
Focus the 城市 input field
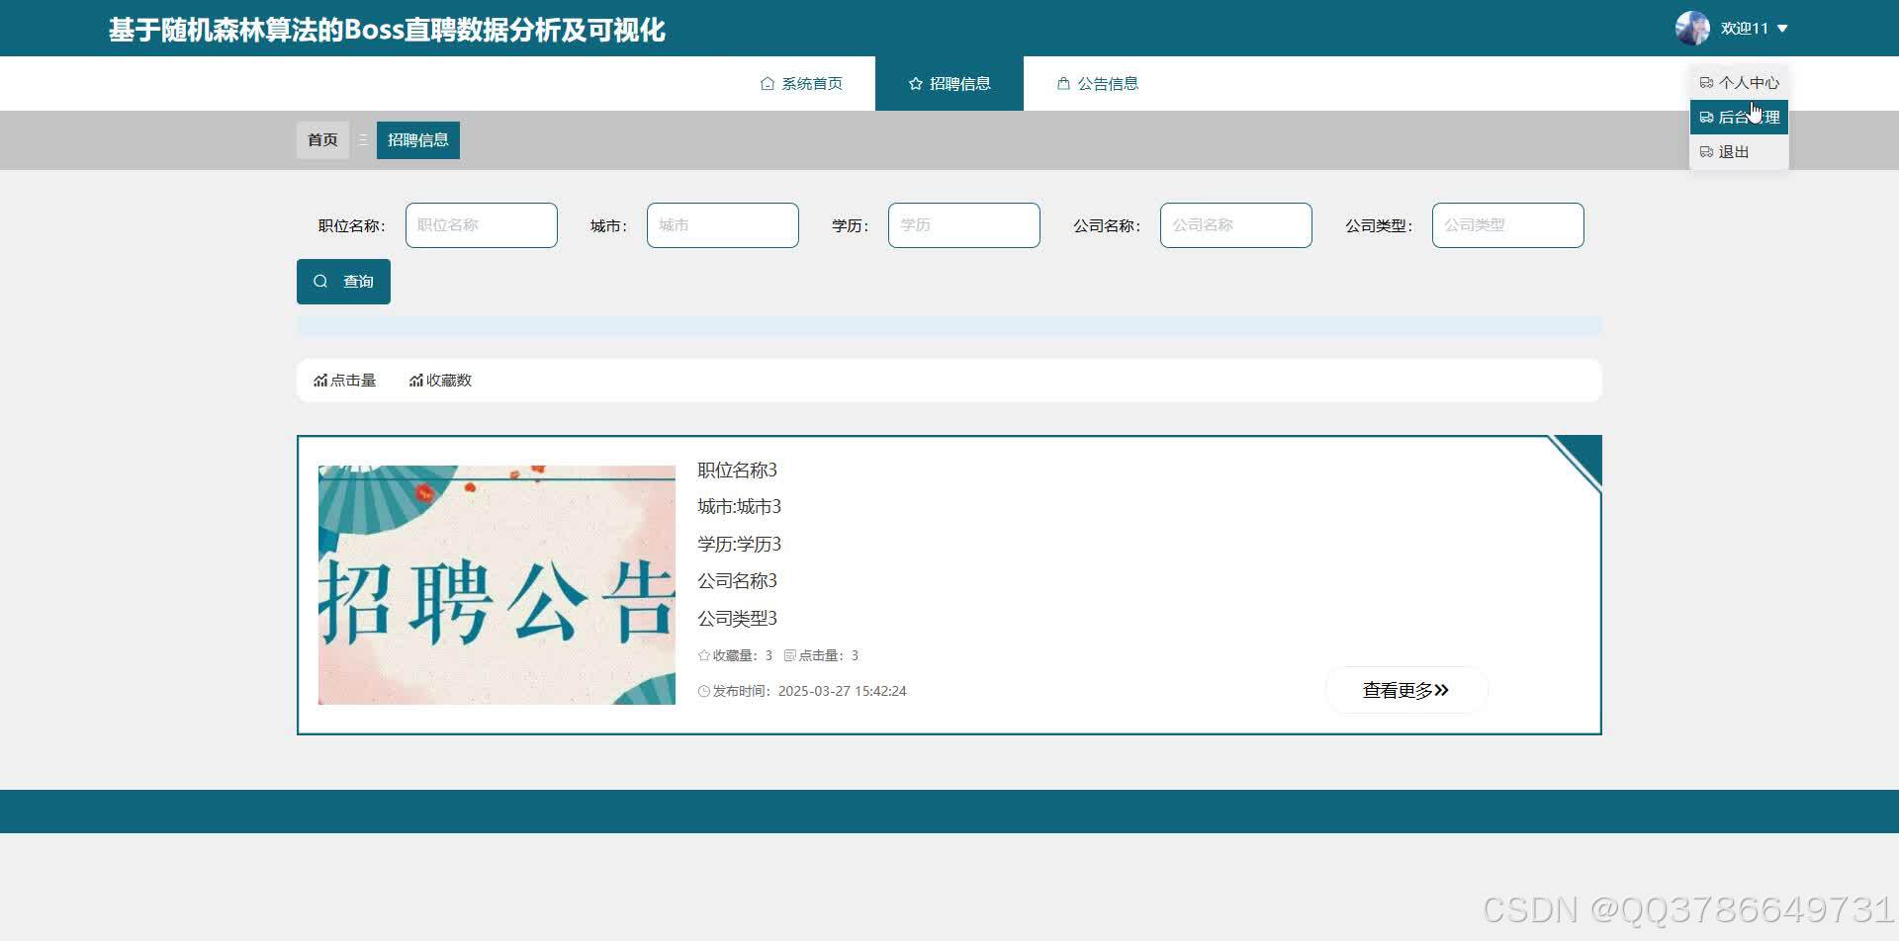tap(723, 225)
